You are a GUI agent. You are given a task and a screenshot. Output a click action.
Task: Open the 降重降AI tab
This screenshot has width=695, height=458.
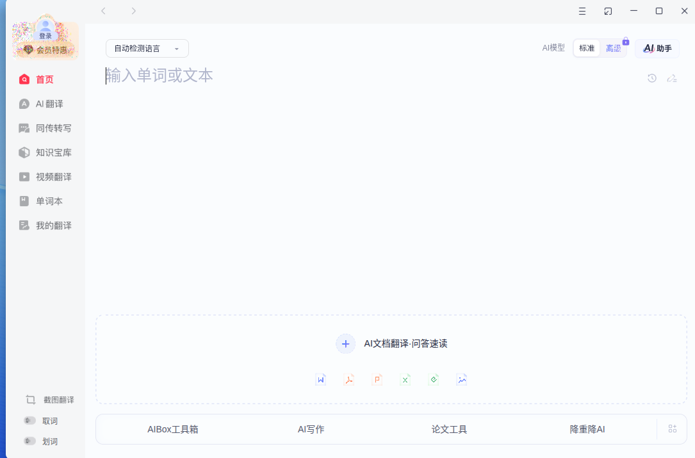[x=587, y=429]
